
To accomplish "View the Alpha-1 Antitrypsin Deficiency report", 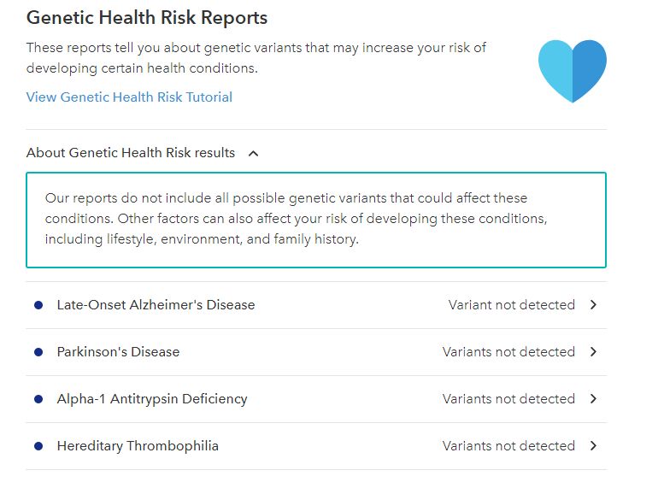I will (x=152, y=399).
